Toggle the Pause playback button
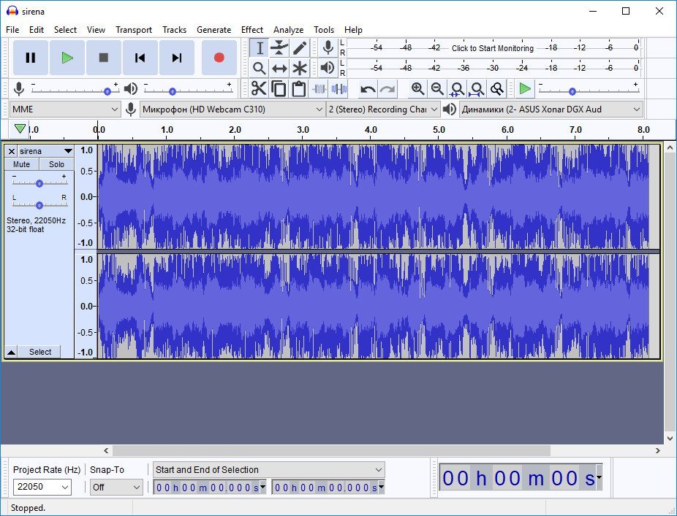The image size is (677, 516). point(30,58)
